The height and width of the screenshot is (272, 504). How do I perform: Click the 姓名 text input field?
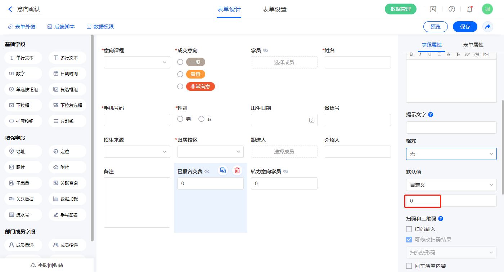click(357, 62)
